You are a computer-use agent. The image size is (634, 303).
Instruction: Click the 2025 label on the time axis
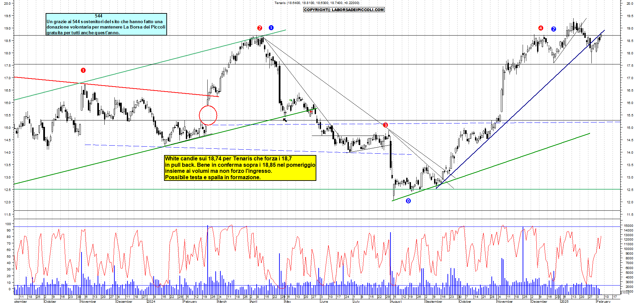tap(565, 301)
